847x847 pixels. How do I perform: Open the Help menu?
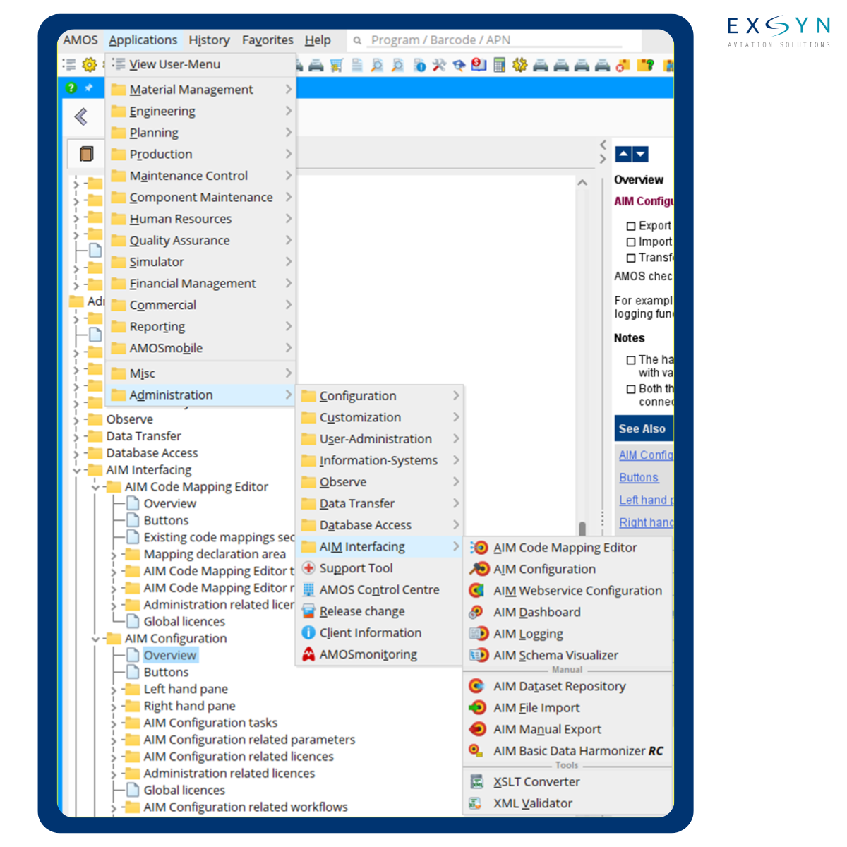318,40
